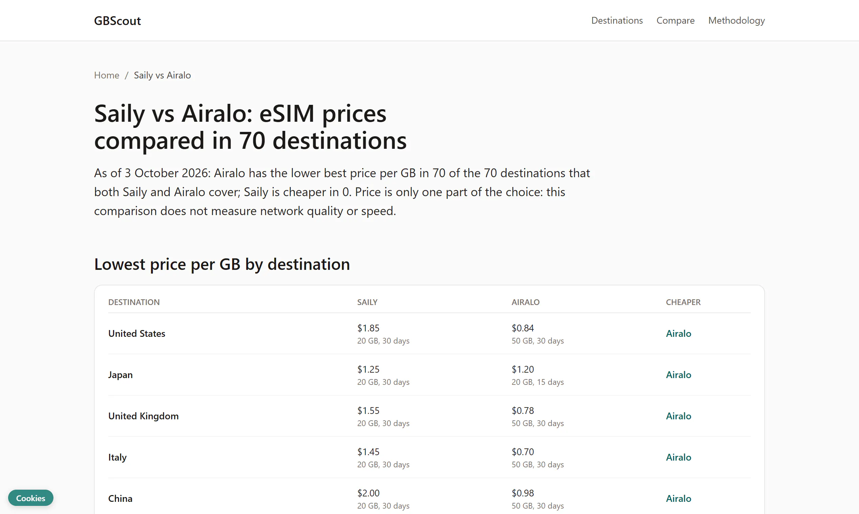Open the Methodology nav item
The image size is (859, 514).
tap(736, 20)
